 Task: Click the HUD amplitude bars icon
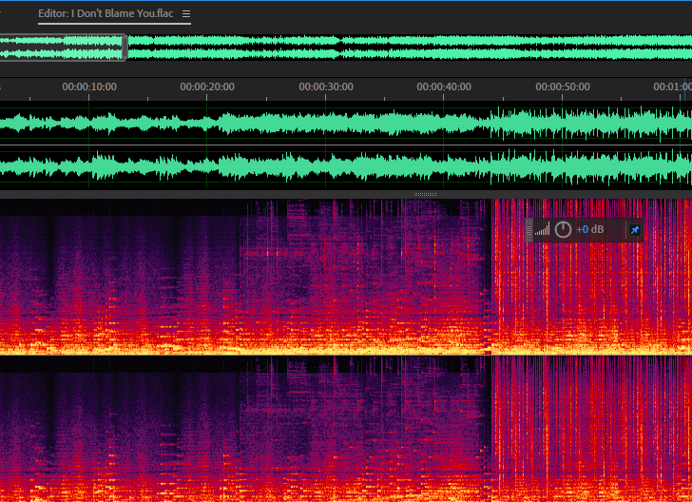[543, 229]
